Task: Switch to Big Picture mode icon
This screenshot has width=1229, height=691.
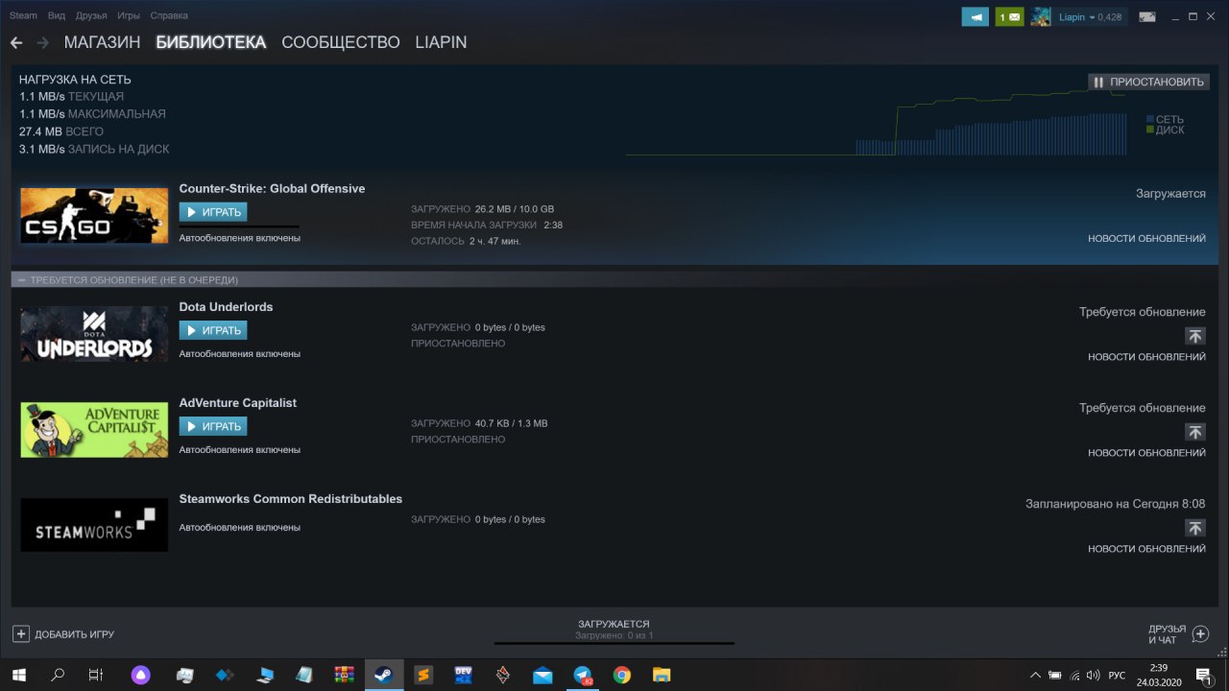Action: pyautogui.click(x=1146, y=16)
